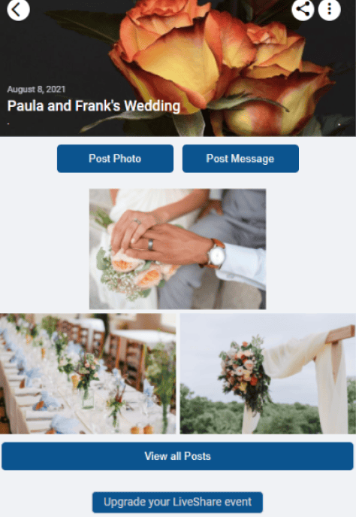Open the hands with wedding rings photo
The image size is (356, 517).
178,249
